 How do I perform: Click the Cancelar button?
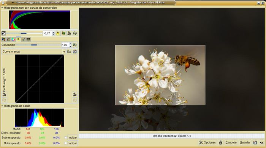[231, 142]
